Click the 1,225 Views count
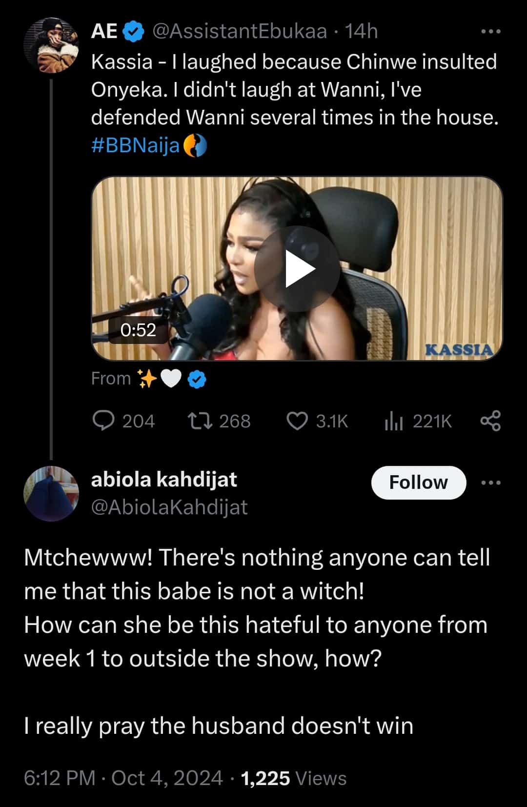The width and height of the screenshot is (527, 807). coord(293,778)
